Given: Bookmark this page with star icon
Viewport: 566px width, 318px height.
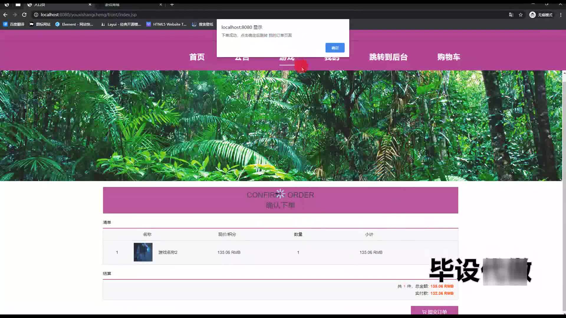Looking at the screenshot, I should 521,15.
